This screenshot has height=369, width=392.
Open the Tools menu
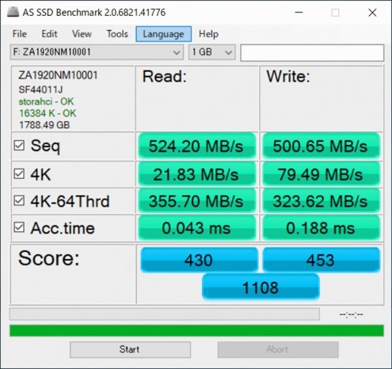117,34
